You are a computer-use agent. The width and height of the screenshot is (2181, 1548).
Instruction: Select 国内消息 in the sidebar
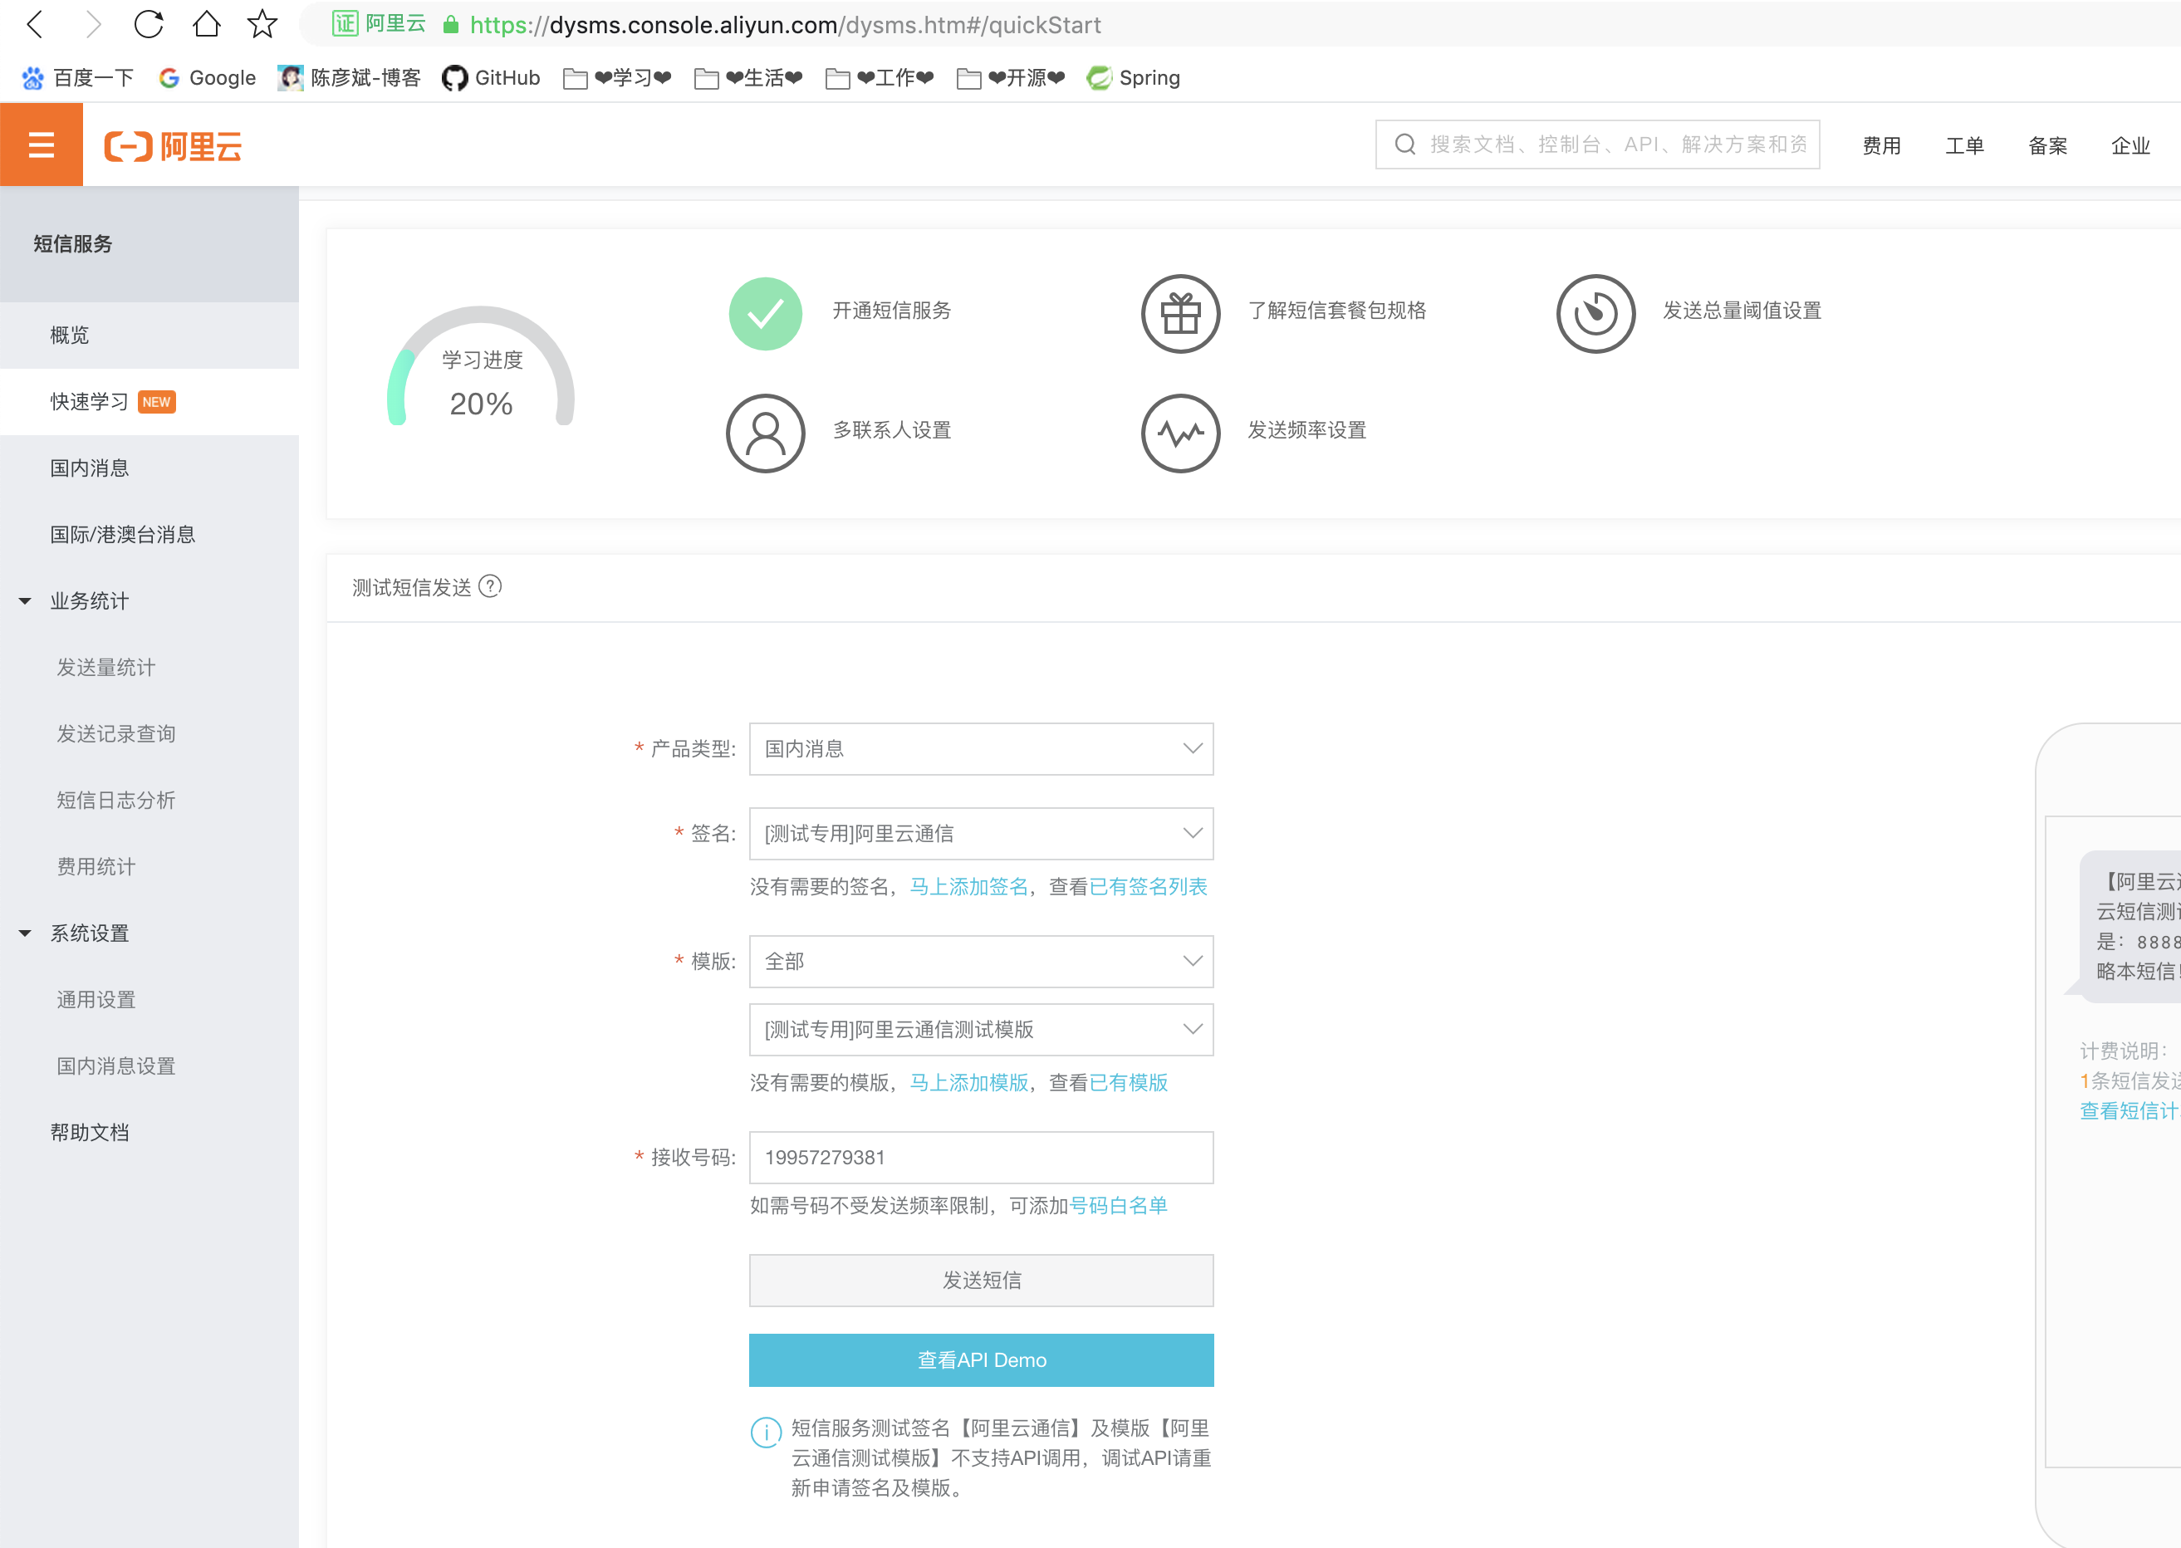click(x=149, y=468)
